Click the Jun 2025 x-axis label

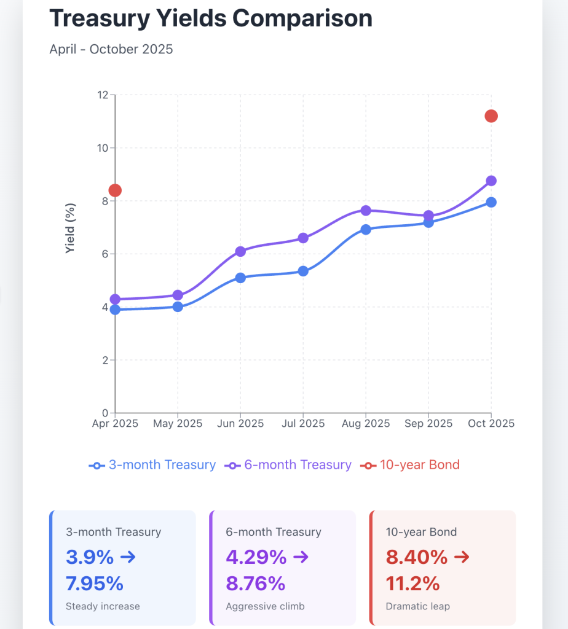240,424
